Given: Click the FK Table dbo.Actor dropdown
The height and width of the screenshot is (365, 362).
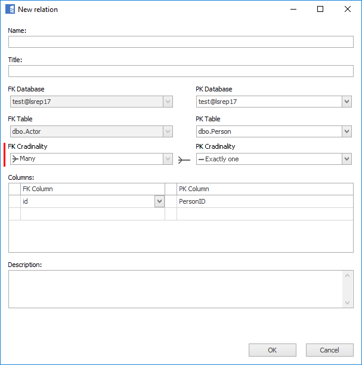Looking at the screenshot, I should click(91, 131).
